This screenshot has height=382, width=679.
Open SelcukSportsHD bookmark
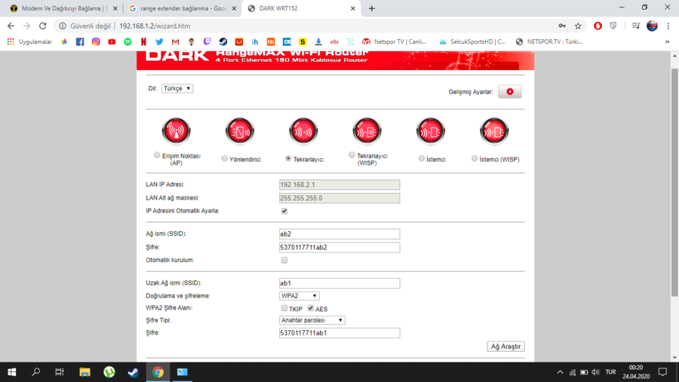pyautogui.click(x=472, y=42)
